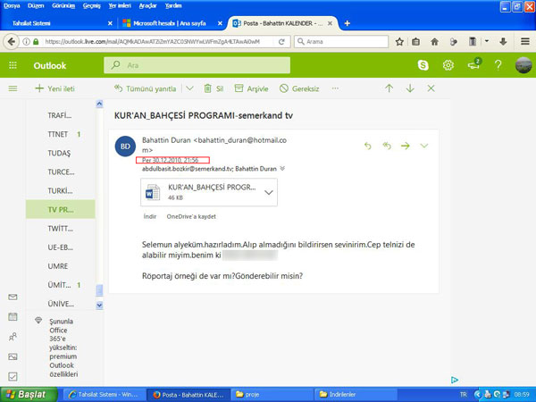The image size is (536, 402).
Task: Open the account profile picture
Action: point(523,65)
